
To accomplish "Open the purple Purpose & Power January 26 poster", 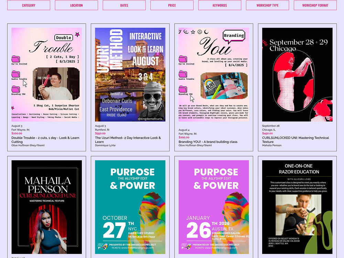I will pyautogui.click(x=214, y=207).
